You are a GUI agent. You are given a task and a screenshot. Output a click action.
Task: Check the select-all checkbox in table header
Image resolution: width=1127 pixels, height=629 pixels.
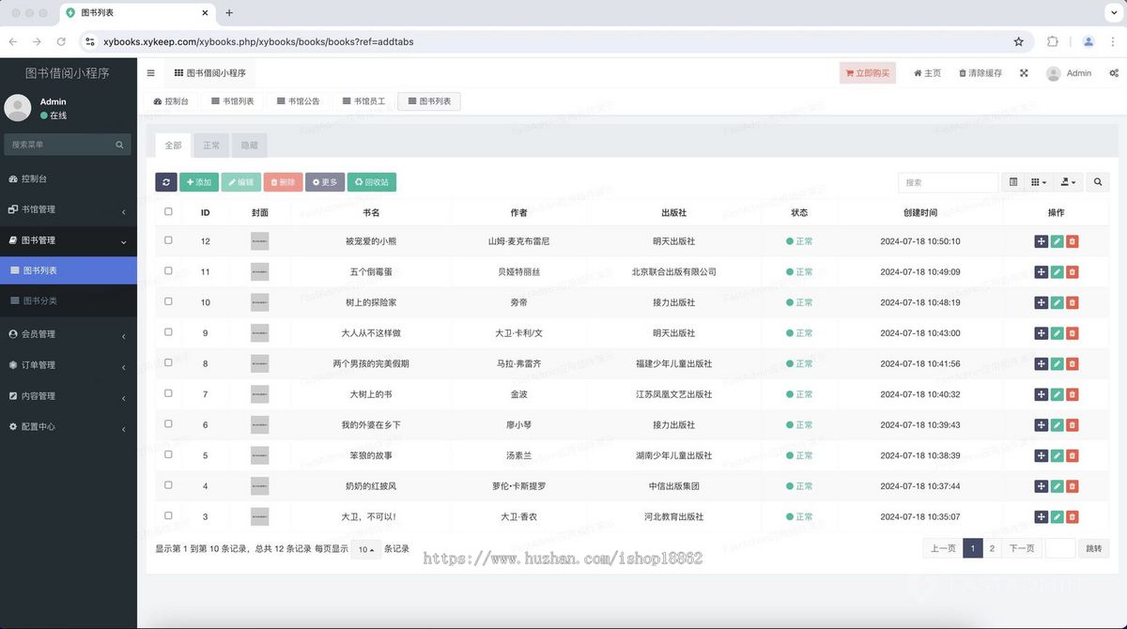coord(168,211)
